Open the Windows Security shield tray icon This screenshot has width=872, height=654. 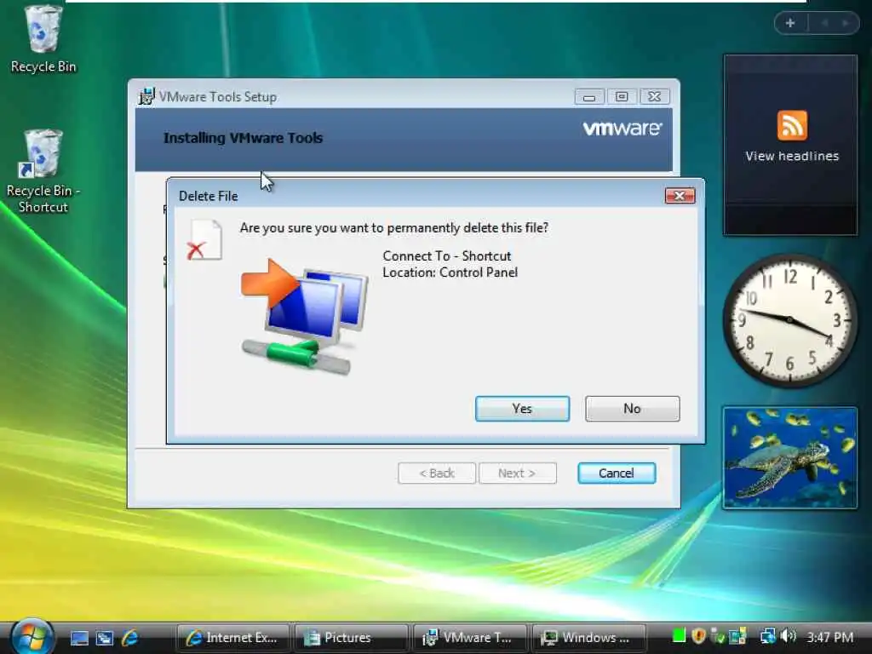[x=698, y=635]
